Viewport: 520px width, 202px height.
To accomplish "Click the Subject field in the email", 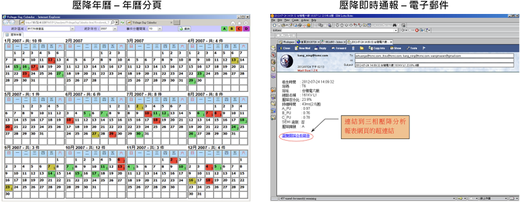I will click(434, 65).
